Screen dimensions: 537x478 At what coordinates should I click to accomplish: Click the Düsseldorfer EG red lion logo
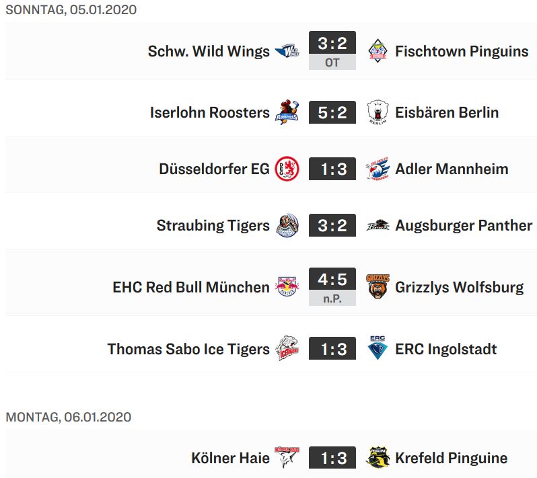pyautogui.click(x=287, y=169)
